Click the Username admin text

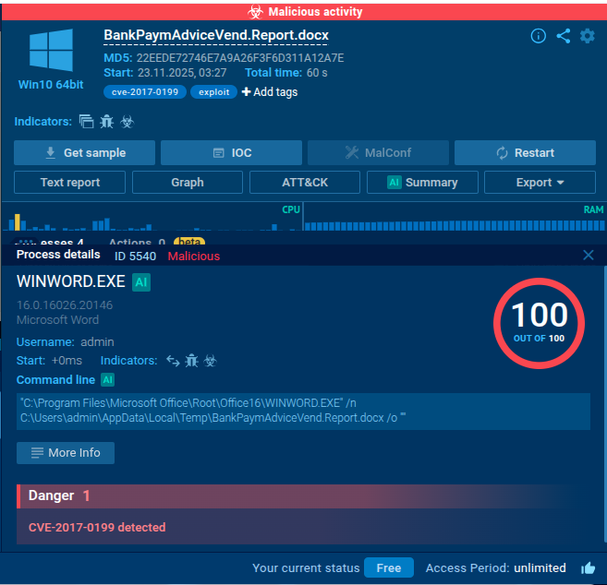[65, 341]
